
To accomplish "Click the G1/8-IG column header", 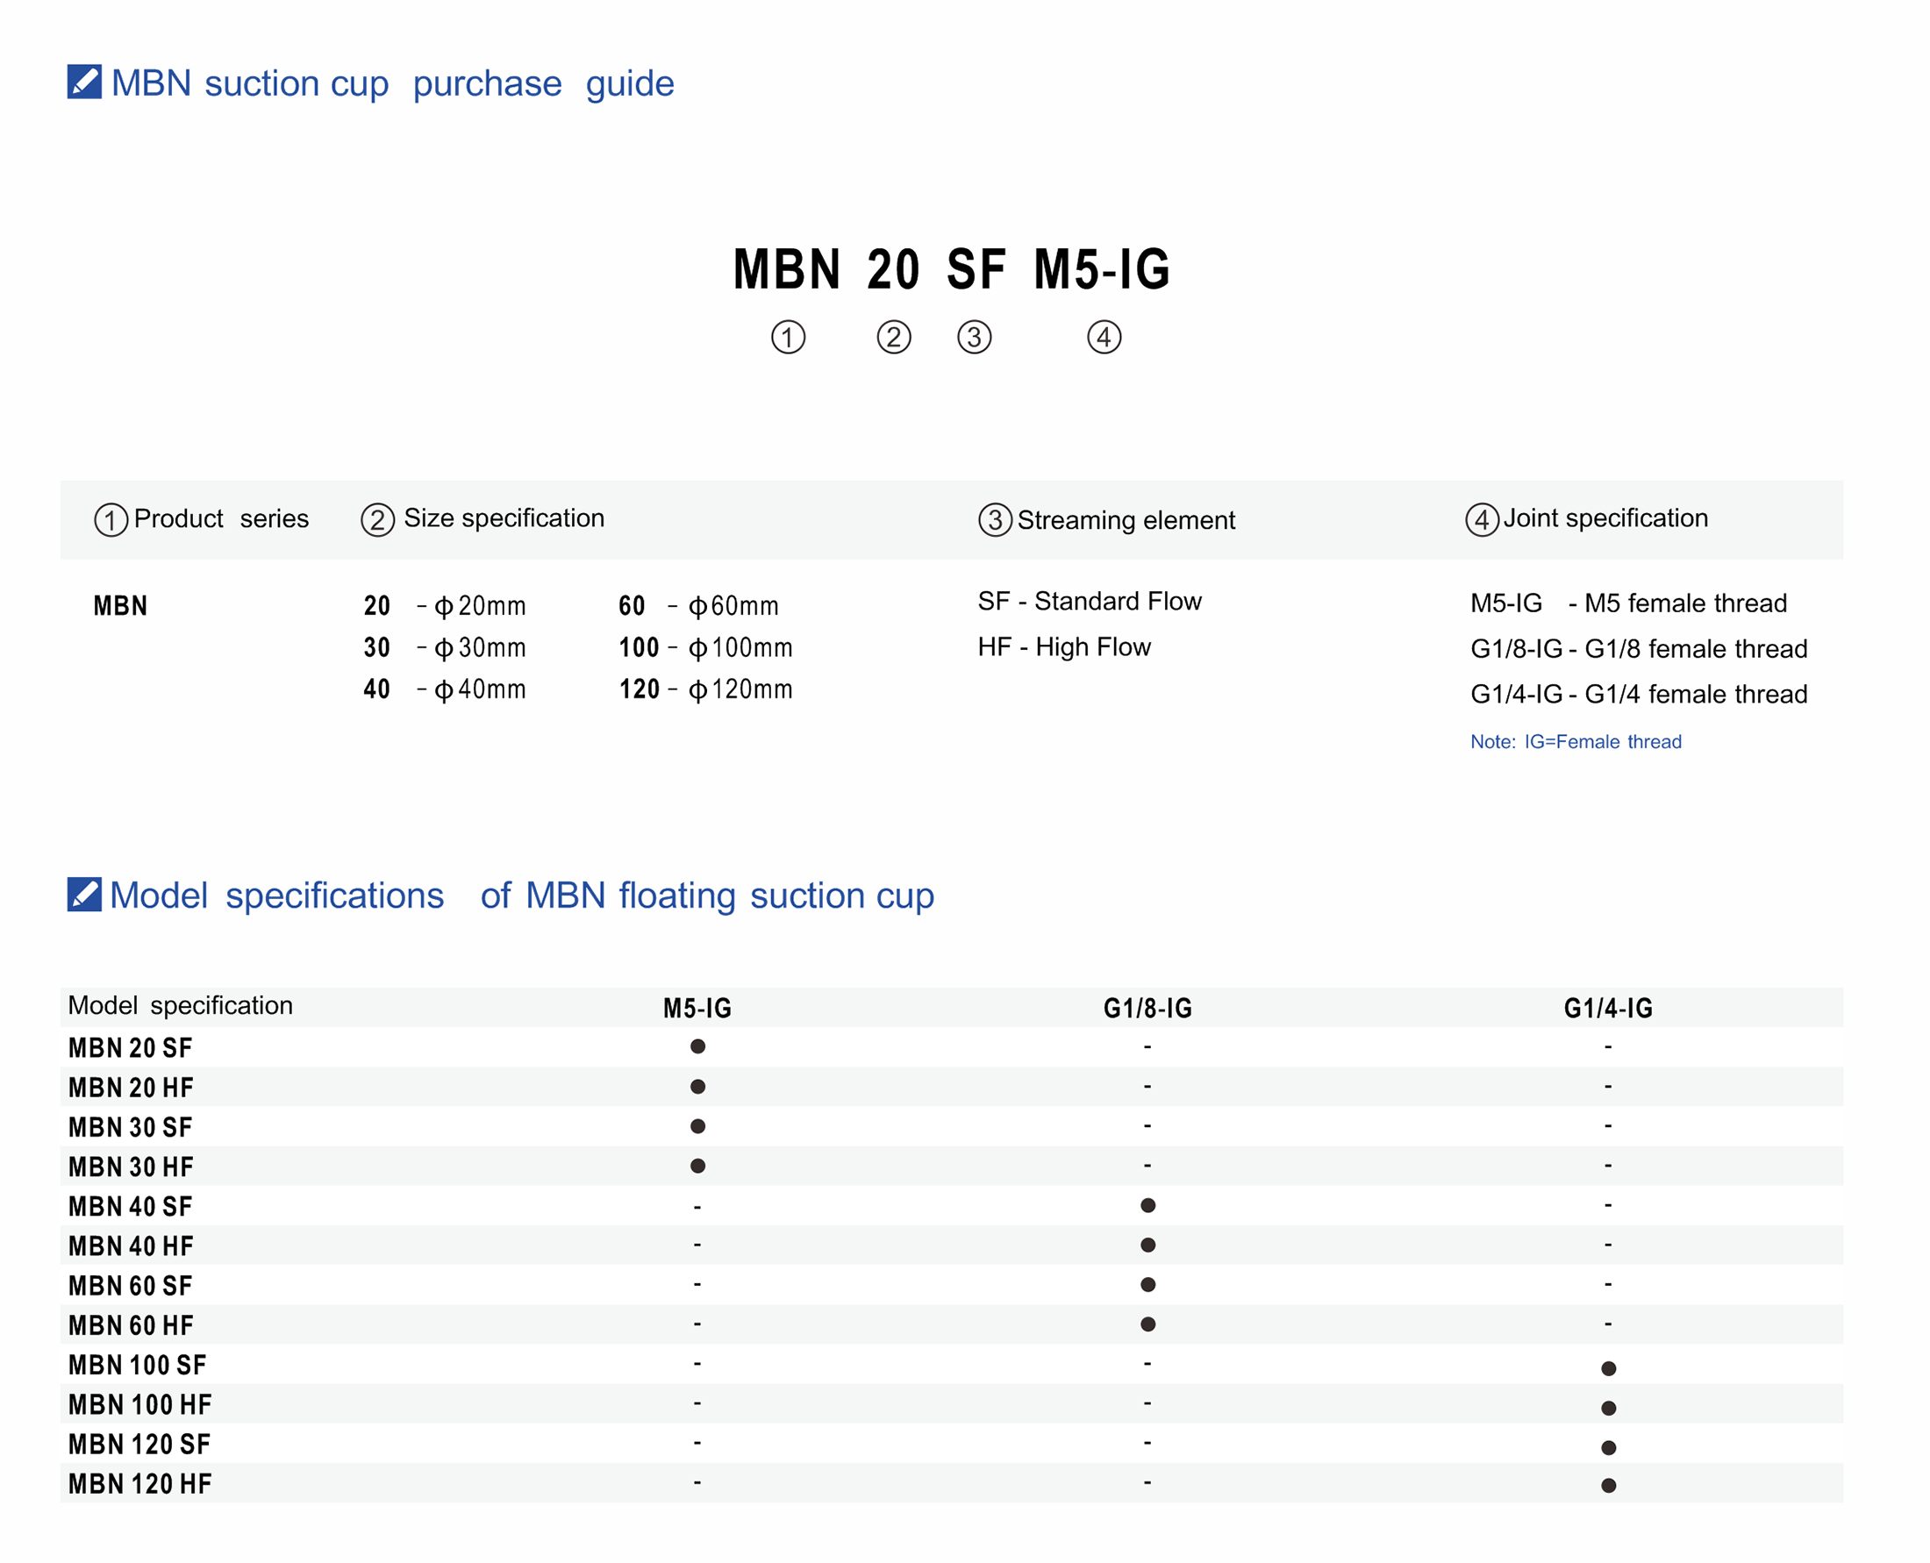I will point(1147,1009).
